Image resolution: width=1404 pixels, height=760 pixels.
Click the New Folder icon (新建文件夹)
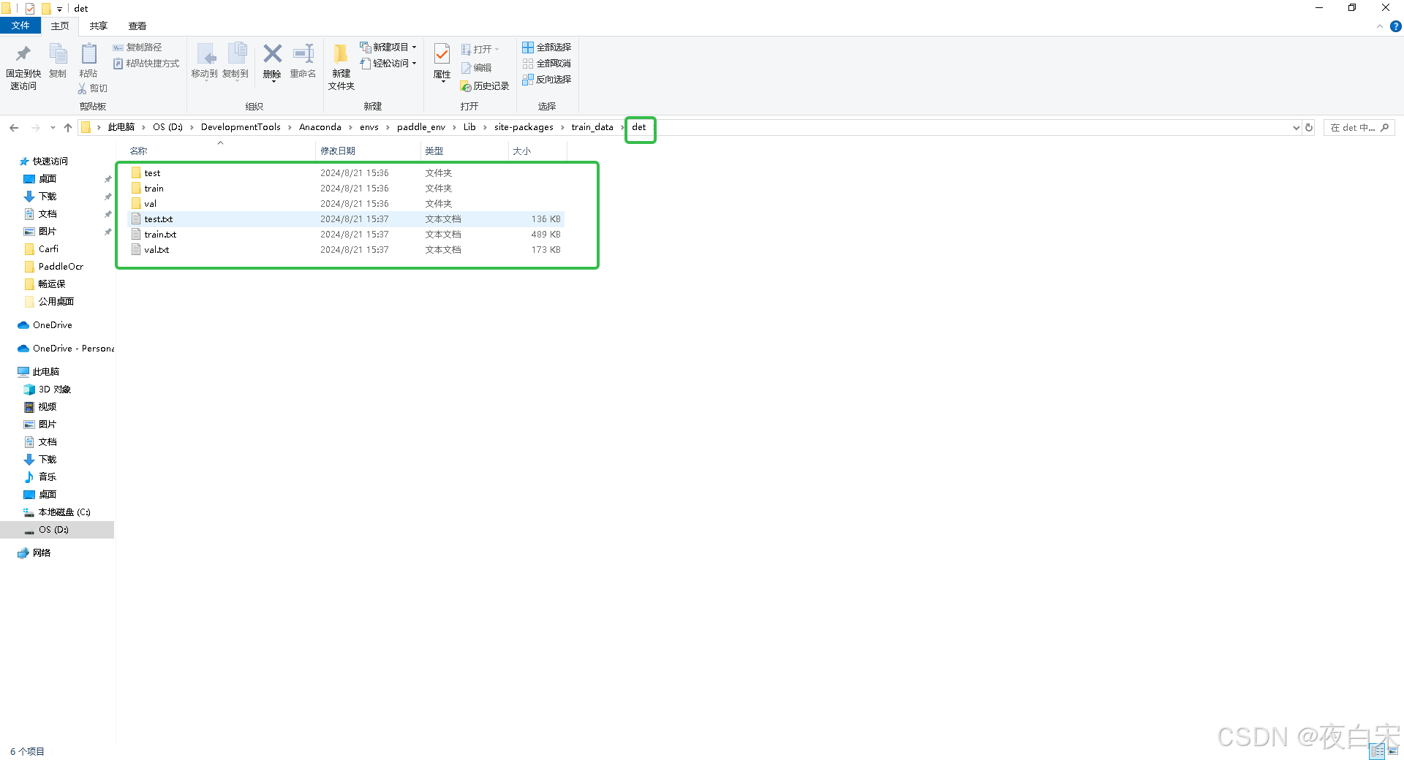tap(341, 54)
